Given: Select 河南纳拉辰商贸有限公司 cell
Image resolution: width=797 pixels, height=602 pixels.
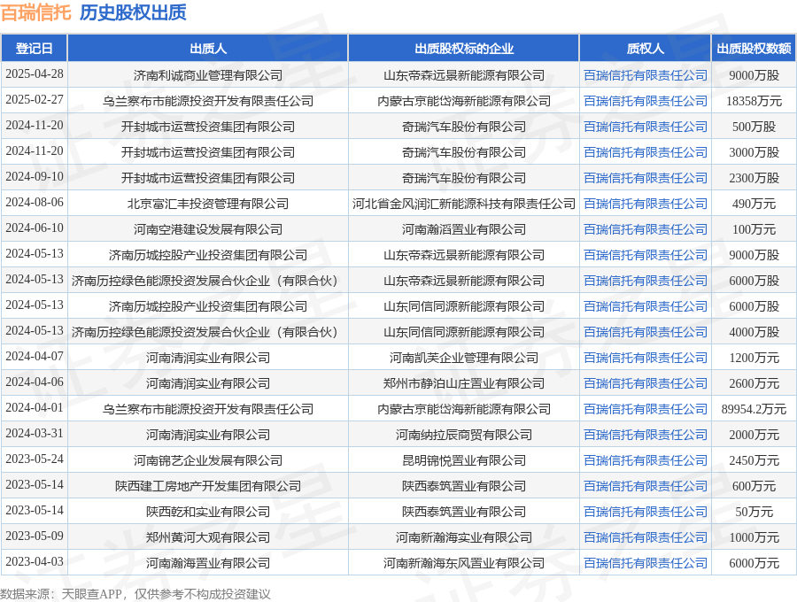Looking at the screenshot, I should (463, 435).
